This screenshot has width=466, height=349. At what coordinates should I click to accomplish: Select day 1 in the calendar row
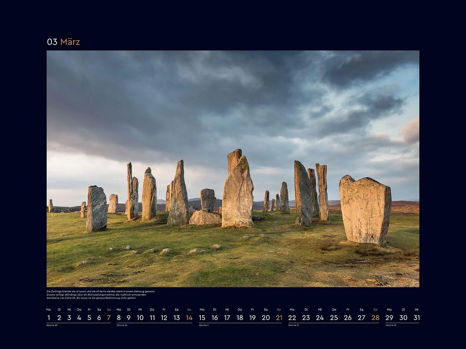click(48, 318)
